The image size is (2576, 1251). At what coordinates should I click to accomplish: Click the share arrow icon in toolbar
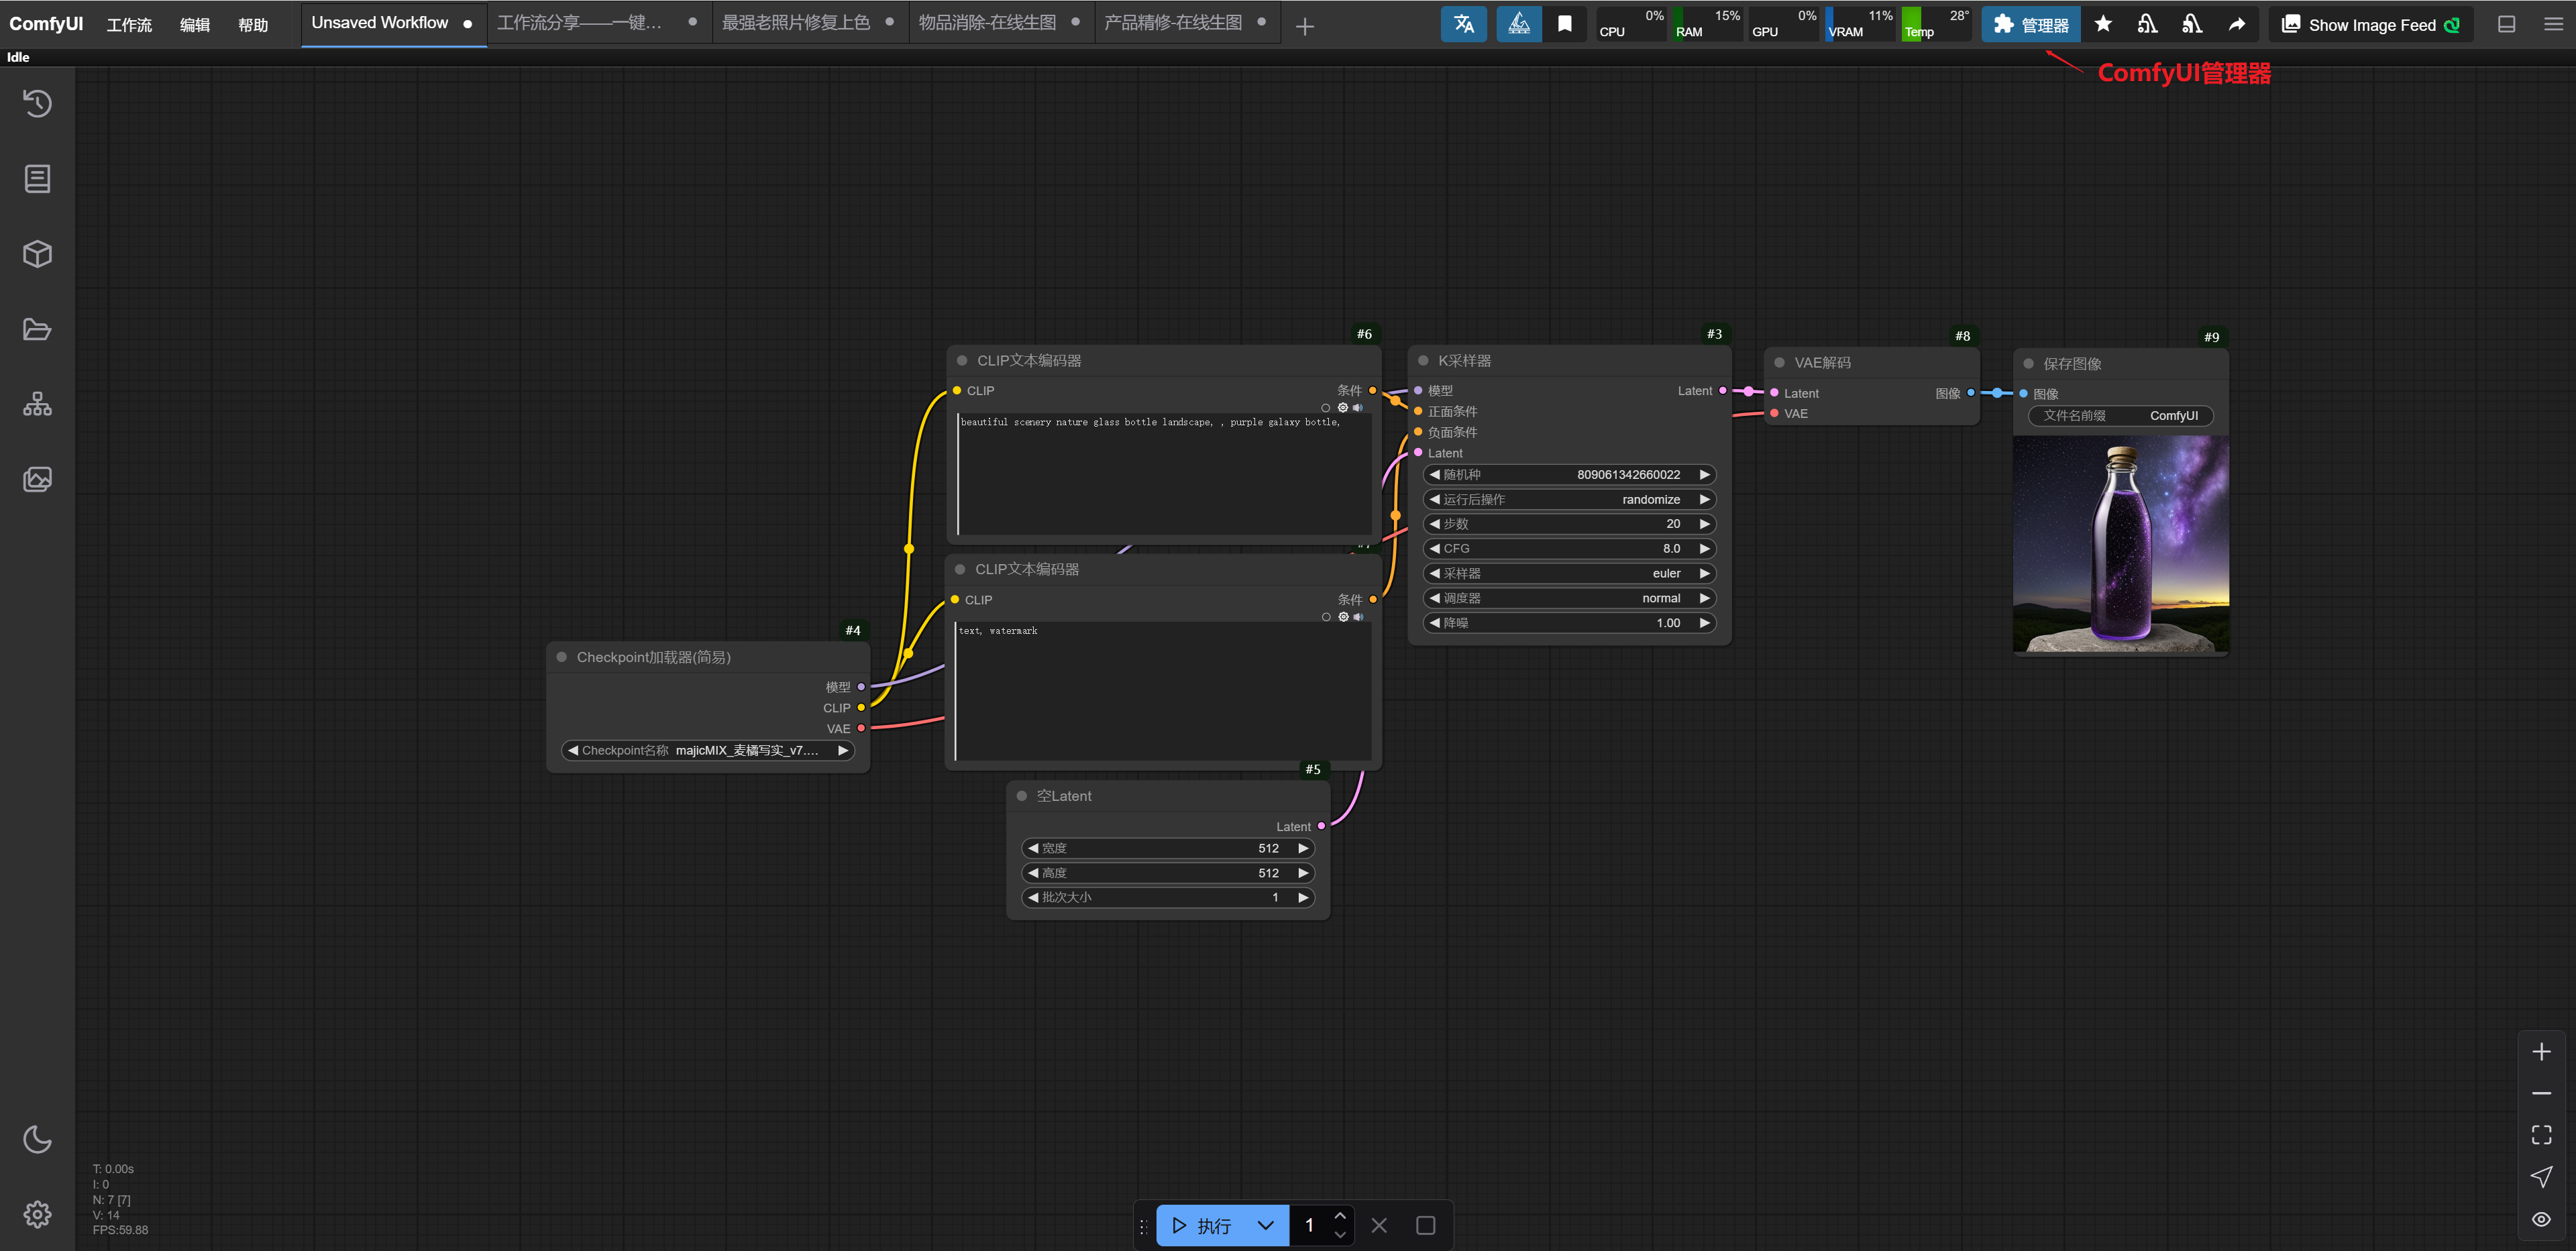pyautogui.click(x=2237, y=24)
